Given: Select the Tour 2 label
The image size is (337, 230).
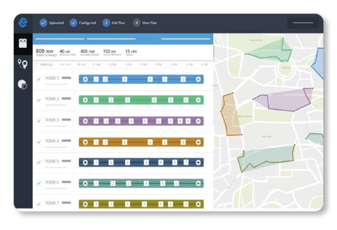Looking at the screenshot, I should coord(52,99).
